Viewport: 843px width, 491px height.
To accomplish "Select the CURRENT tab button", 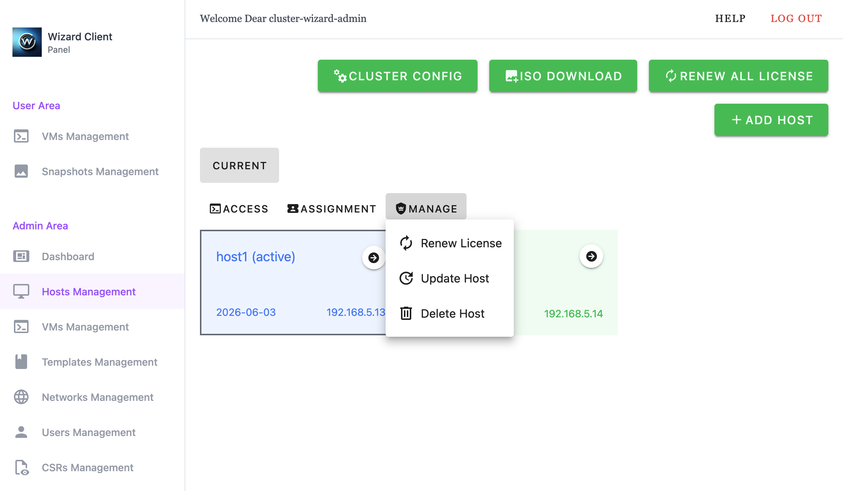I will 239,165.
